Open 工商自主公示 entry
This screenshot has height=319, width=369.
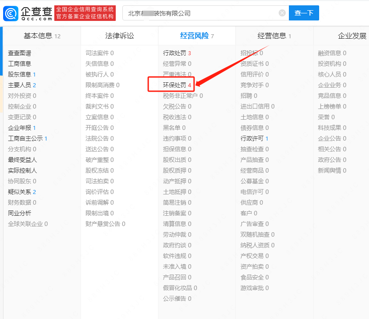coord(28,138)
